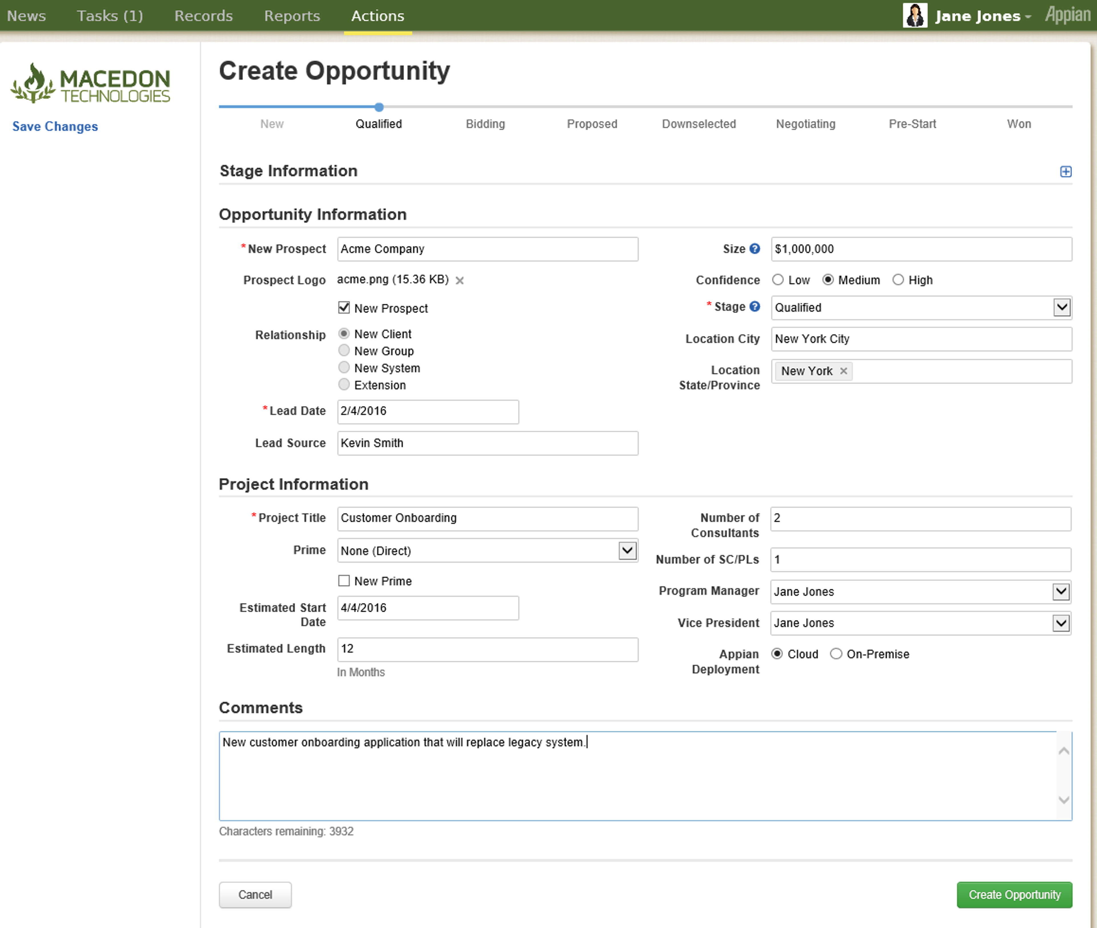
Task: Click comments scrollbar down arrow
Action: click(x=1063, y=800)
